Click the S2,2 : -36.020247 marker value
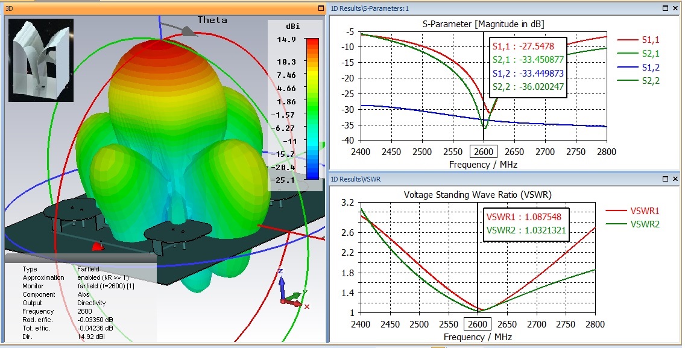The width and height of the screenshot is (685, 348). pyautogui.click(x=528, y=87)
